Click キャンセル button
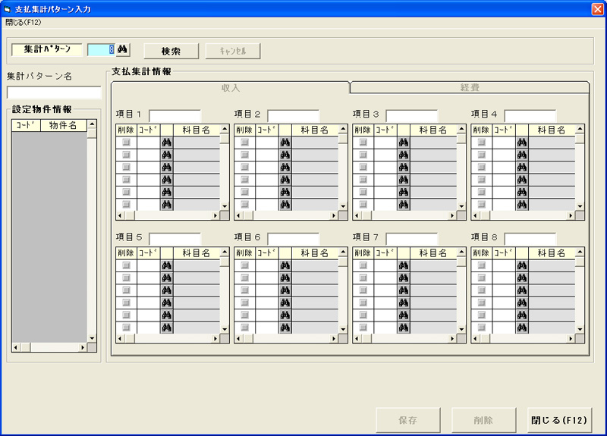Screen dimensions: 607x436 [233, 51]
